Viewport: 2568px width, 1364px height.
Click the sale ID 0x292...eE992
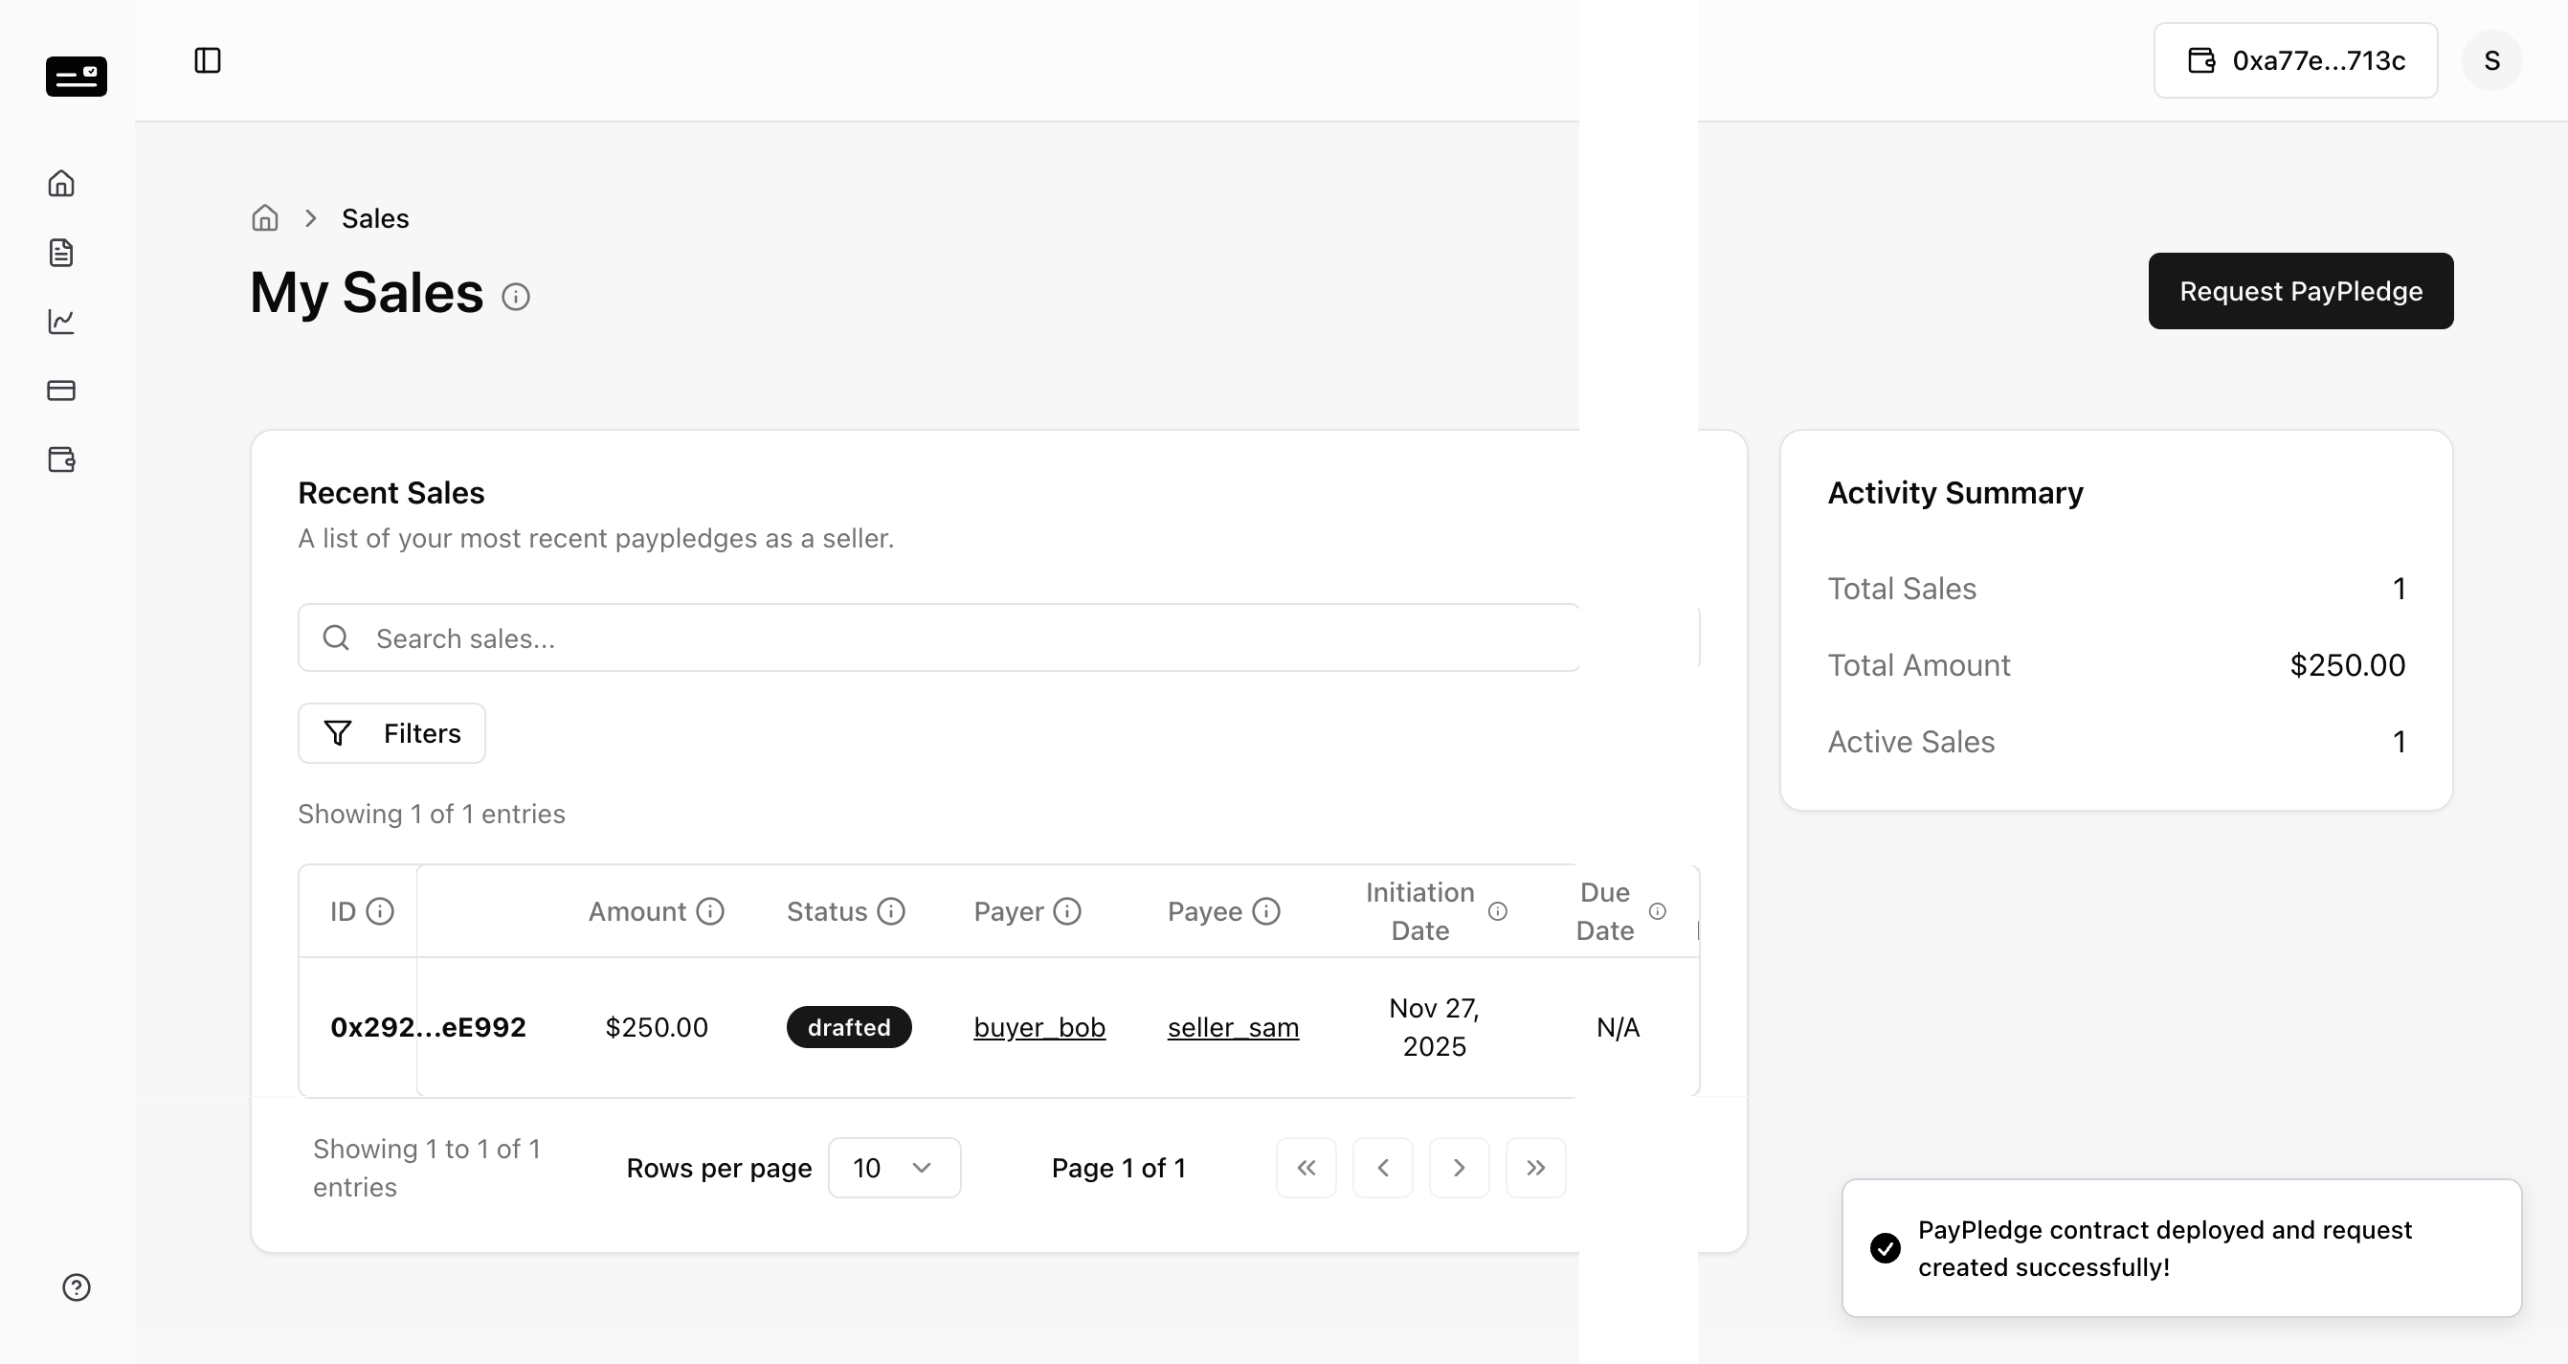click(428, 1027)
